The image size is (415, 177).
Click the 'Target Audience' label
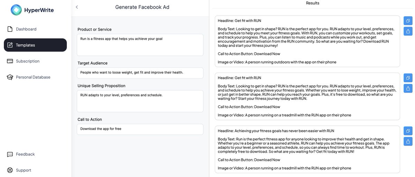[92, 63]
